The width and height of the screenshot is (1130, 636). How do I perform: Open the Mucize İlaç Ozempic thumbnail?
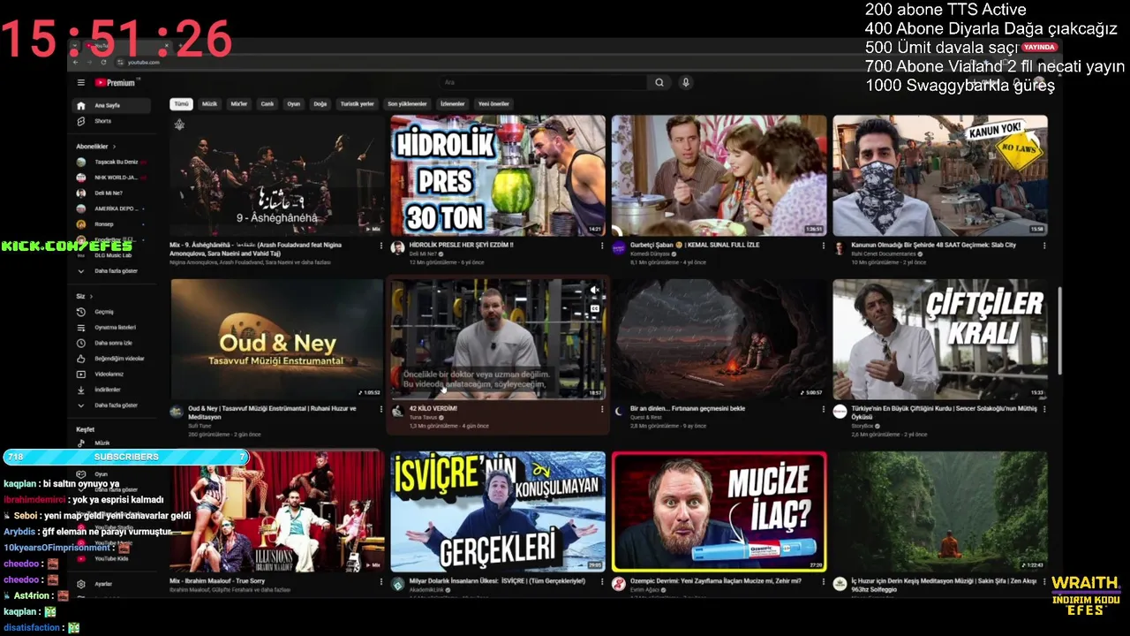(719, 511)
